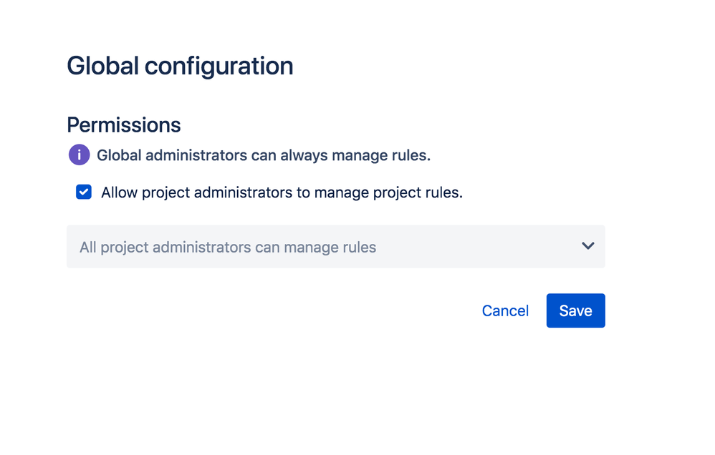This screenshot has height=455, width=715.
Task: Expand the dropdown using the chevron arrow
Action: [587, 246]
